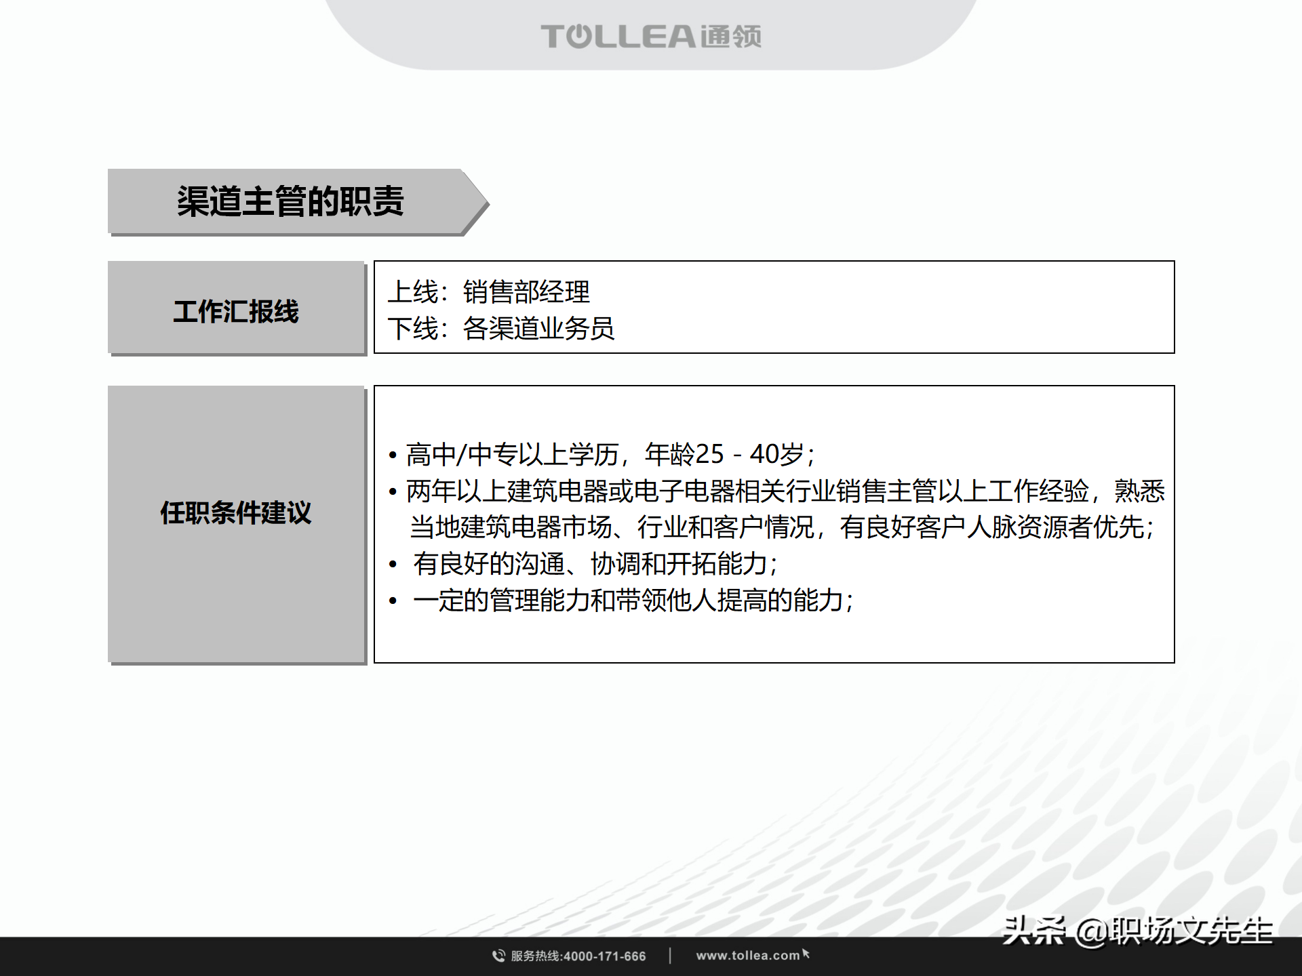Click the cursor arrow icon beside www.tollea.com
This screenshot has height=976, width=1302.
point(806,952)
